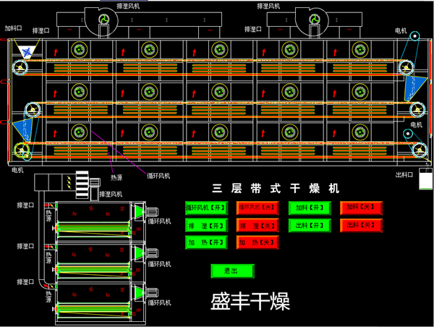This screenshot has height=327, width=434.
Task: Click the bottom-left yellow drive roller
Action: tap(22, 152)
